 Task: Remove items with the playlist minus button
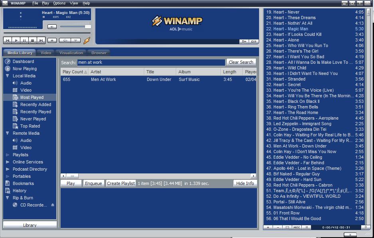278,227
